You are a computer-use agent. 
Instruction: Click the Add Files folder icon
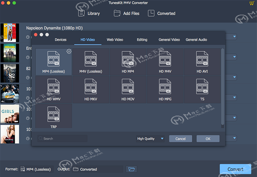tap(117, 13)
